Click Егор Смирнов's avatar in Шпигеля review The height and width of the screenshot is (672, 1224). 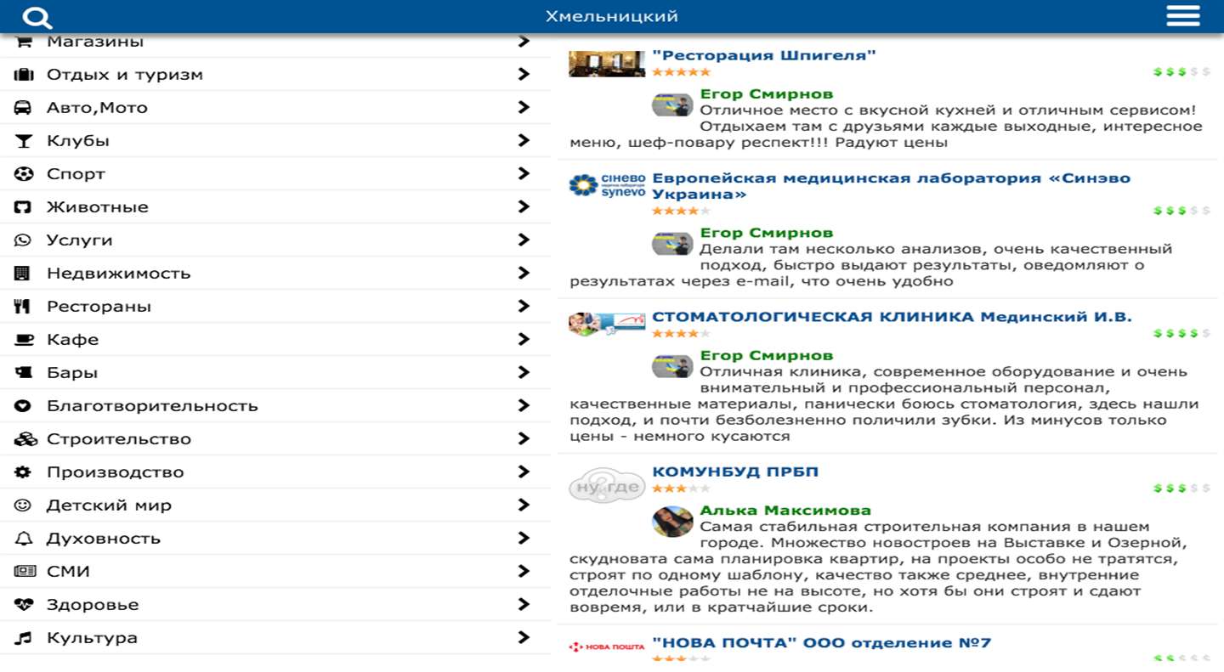pyautogui.click(x=672, y=105)
